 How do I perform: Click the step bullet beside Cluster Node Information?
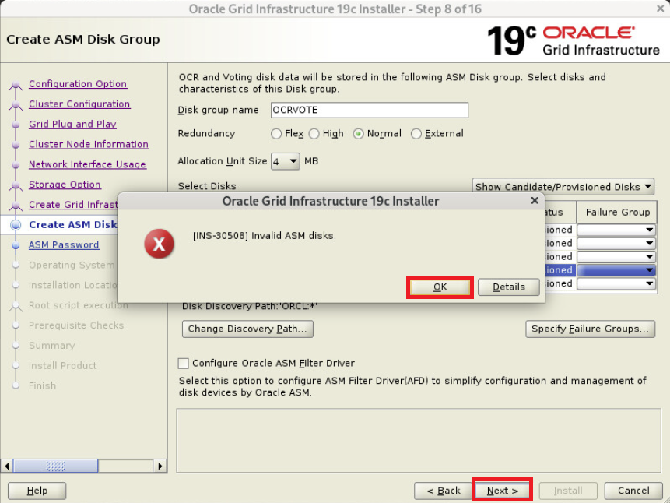click(x=16, y=145)
